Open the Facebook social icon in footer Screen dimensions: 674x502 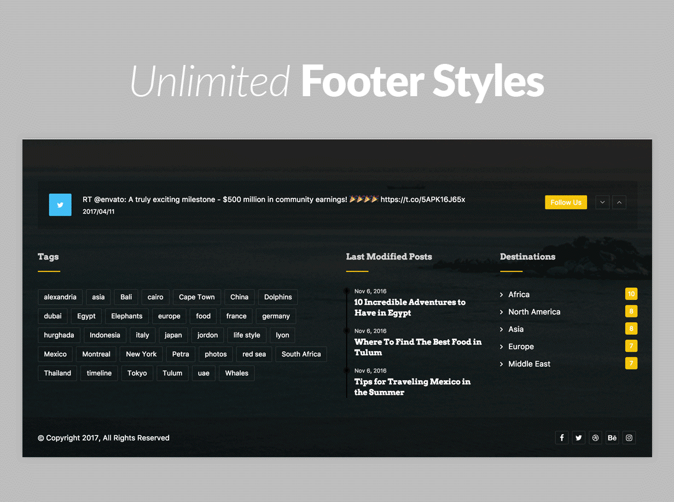coord(562,438)
